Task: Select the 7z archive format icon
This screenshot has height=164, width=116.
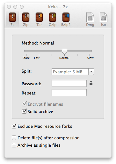Action: tap(12, 17)
